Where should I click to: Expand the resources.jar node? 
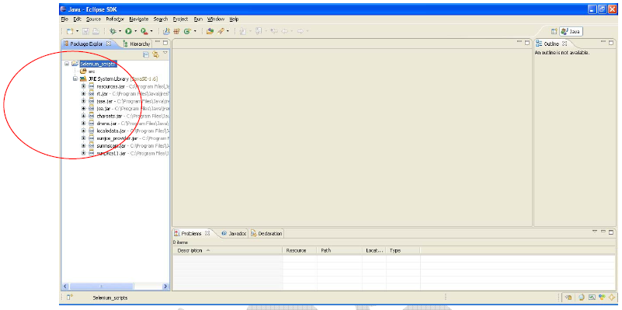click(84, 86)
